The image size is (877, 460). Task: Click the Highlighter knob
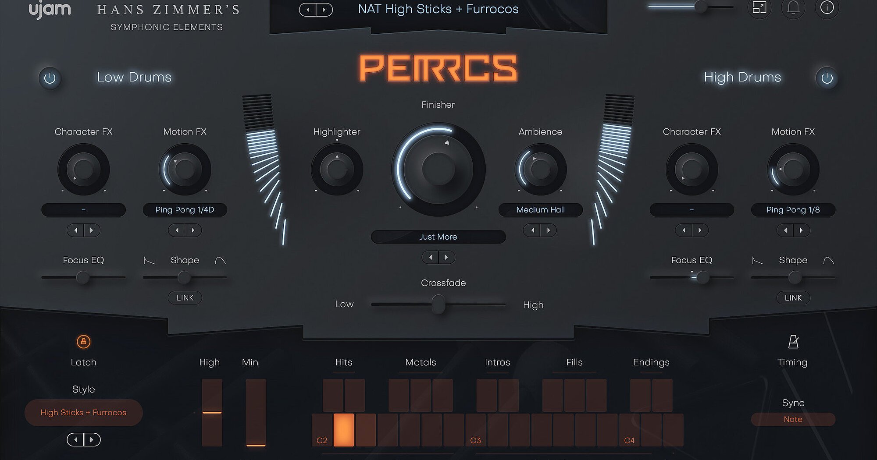coord(336,169)
